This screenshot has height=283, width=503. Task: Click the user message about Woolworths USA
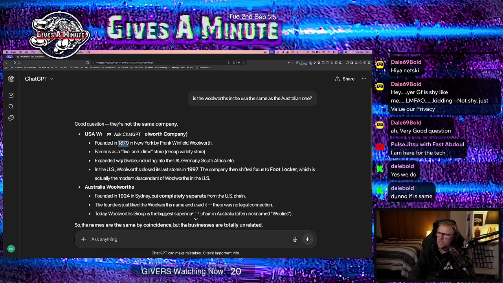[252, 98]
